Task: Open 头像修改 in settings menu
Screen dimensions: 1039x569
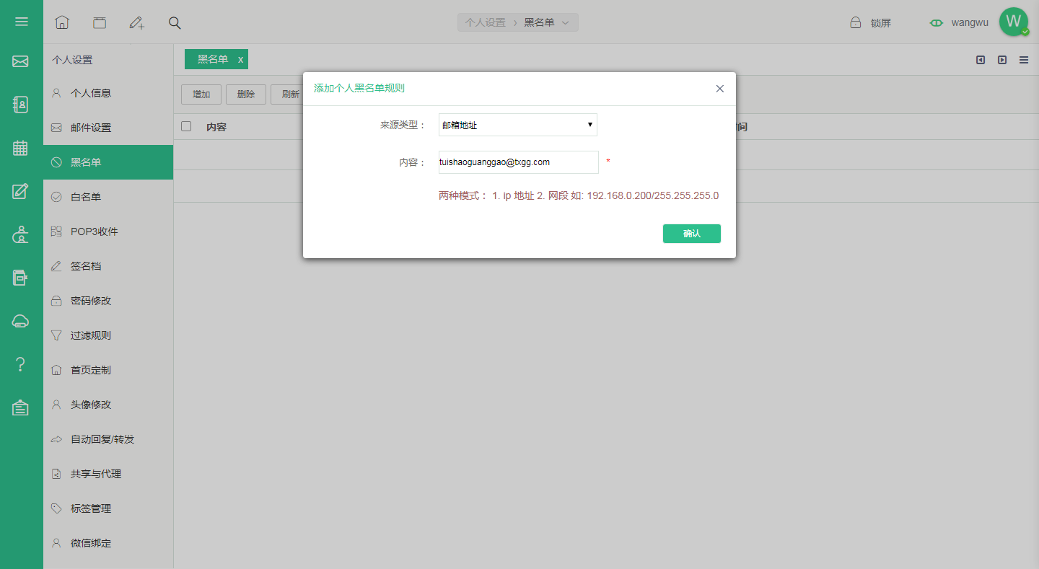Action: click(x=108, y=405)
